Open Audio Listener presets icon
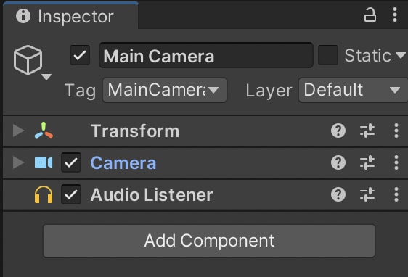The height and width of the screenshot is (277, 408). tap(367, 194)
